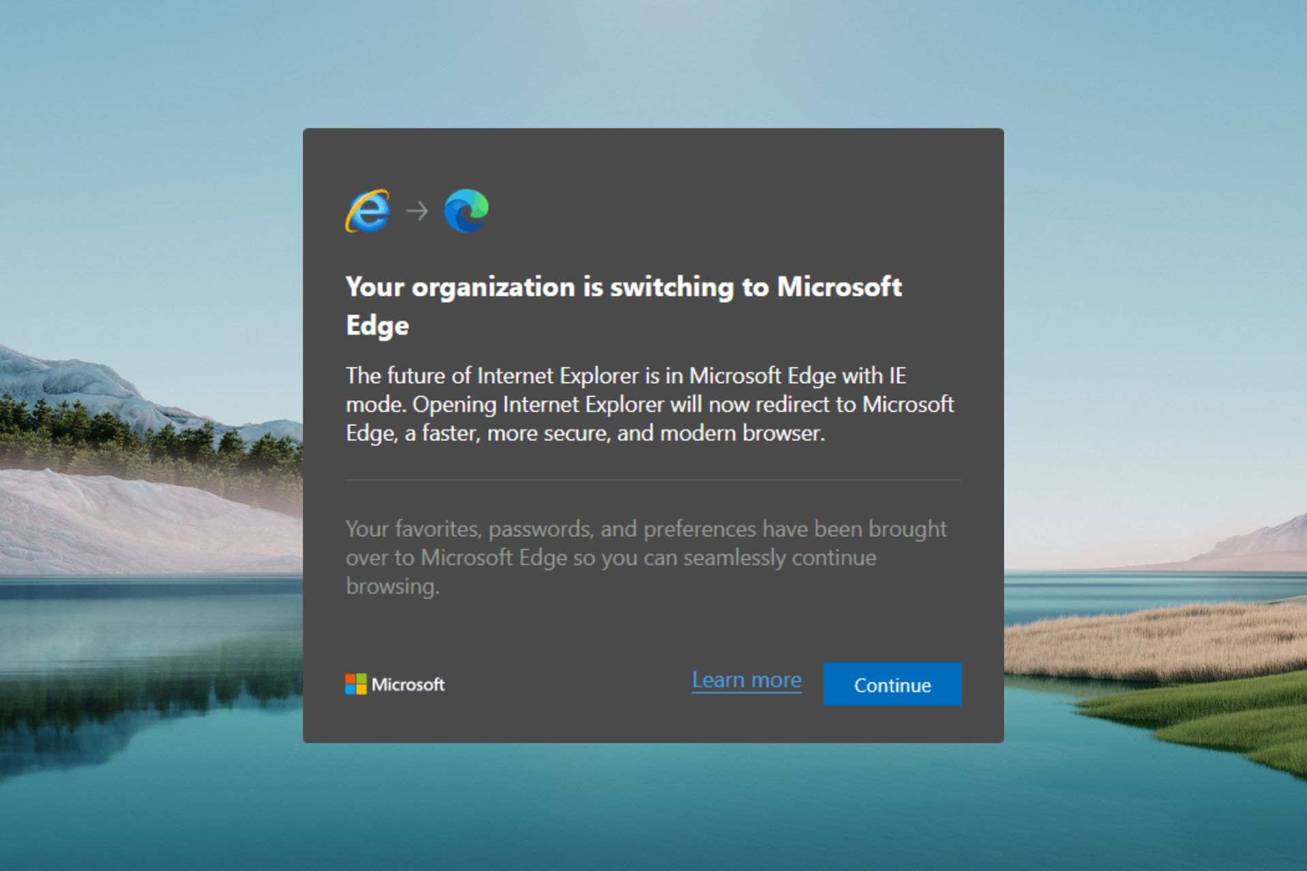Click the Continue button
The width and height of the screenshot is (1307, 871).
(892, 684)
